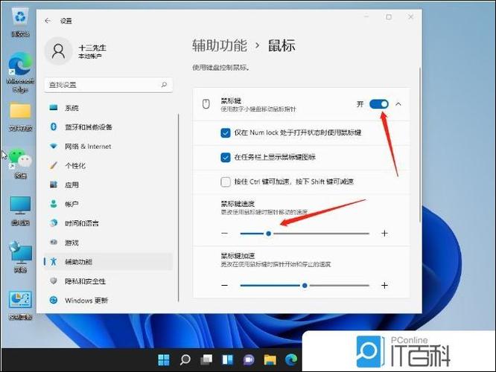
Task: Click the 鼠标键速度 slider handle
Action: pos(268,234)
